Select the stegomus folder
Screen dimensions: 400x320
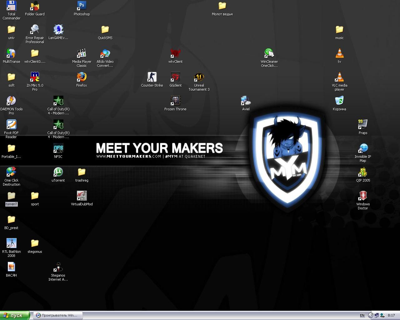pyautogui.click(x=35, y=243)
